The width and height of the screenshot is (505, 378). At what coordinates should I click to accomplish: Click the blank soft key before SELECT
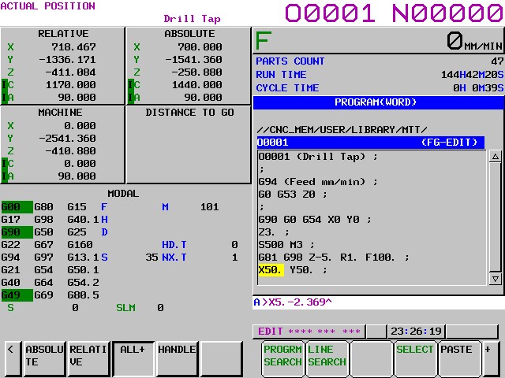click(x=371, y=358)
